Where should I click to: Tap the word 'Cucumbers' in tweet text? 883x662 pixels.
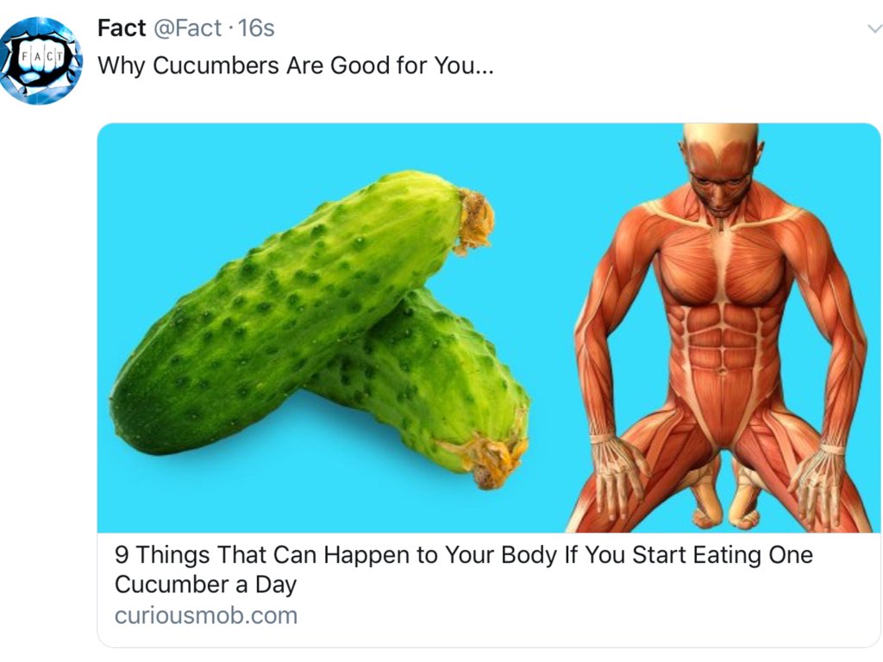pos(216,66)
